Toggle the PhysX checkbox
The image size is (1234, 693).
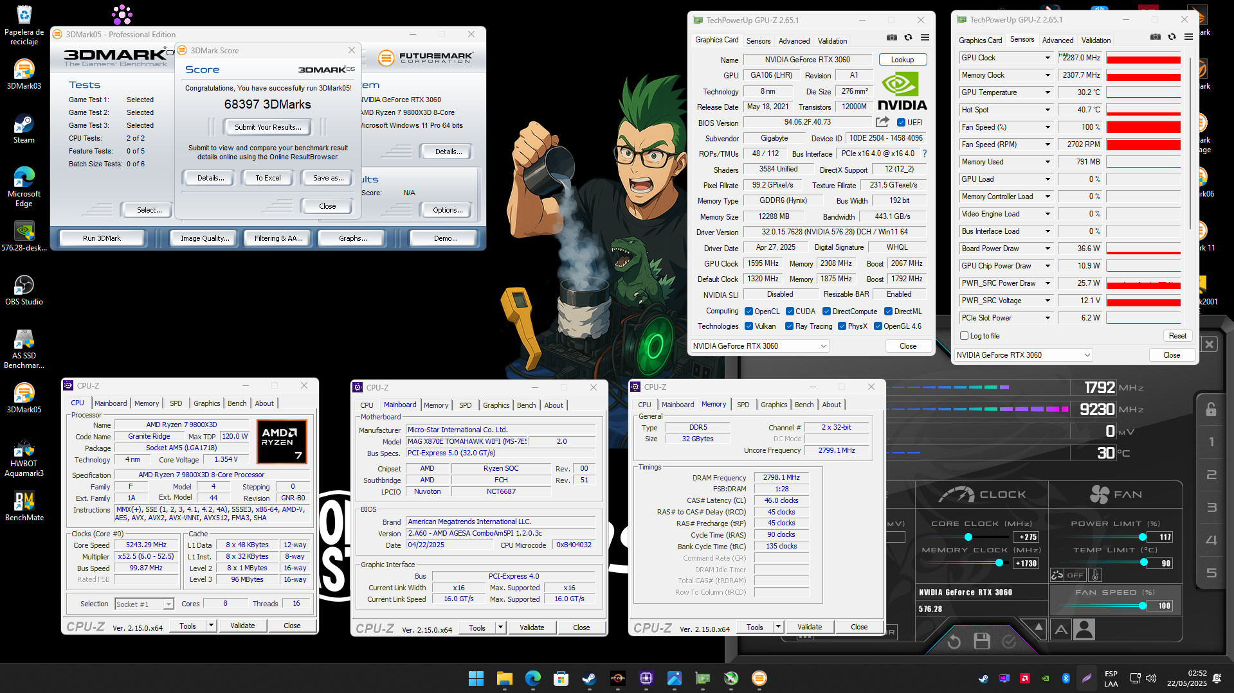pyautogui.click(x=842, y=326)
